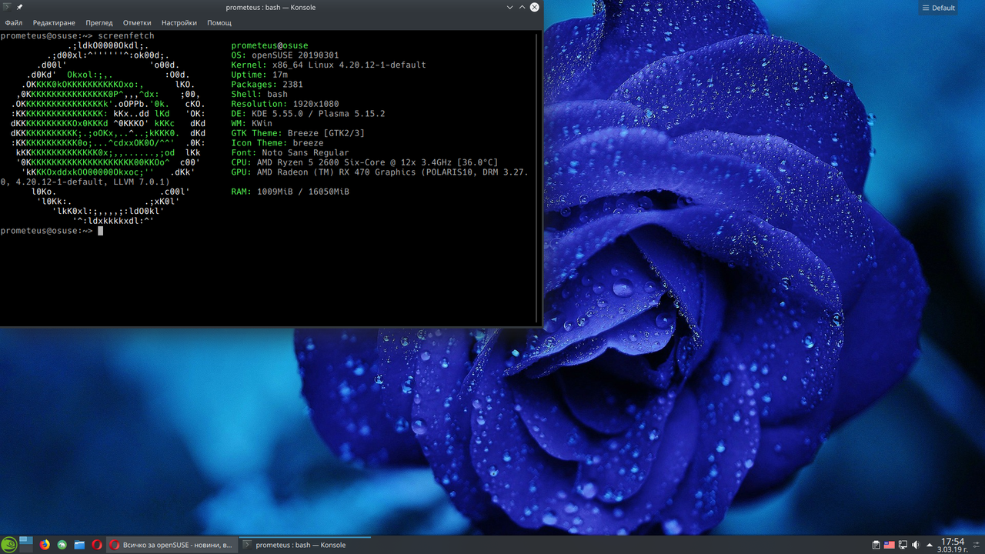Click the Kernel 4.20.12-1-default line
Viewport: 985px width, 554px height.
[x=329, y=65]
